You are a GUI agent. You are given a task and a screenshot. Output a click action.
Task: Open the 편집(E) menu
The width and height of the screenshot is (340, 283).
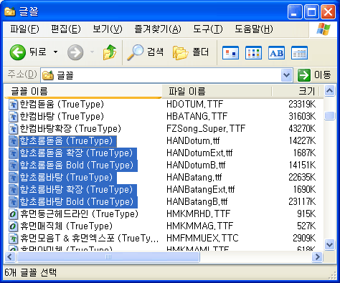[x=66, y=29]
